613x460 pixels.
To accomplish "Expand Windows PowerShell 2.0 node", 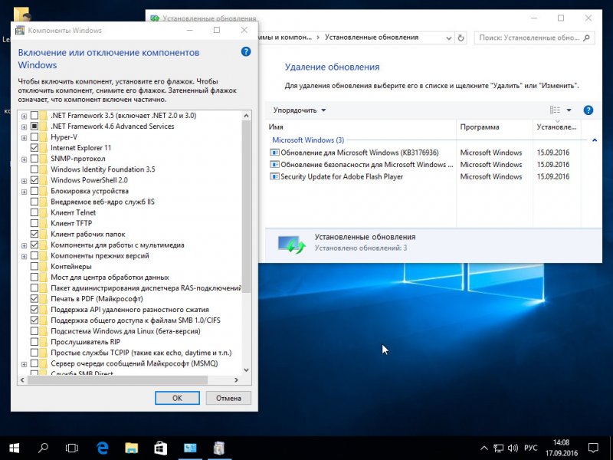I will (x=24, y=181).
